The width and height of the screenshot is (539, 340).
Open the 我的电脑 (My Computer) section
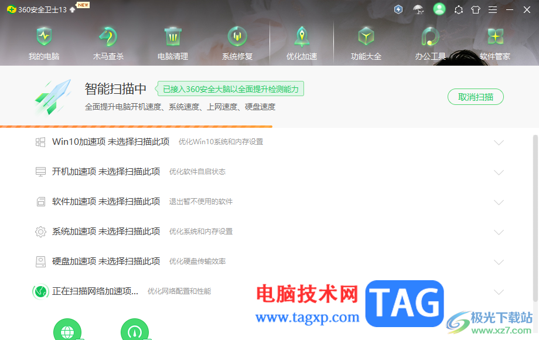coord(42,42)
